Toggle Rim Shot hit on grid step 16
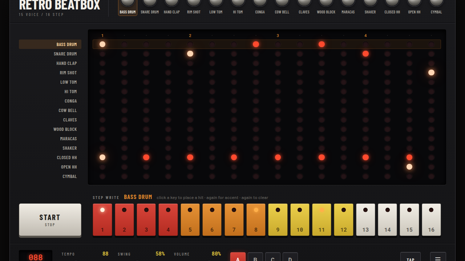The width and height of the screenshot is (465, 261). coord(431,72)
